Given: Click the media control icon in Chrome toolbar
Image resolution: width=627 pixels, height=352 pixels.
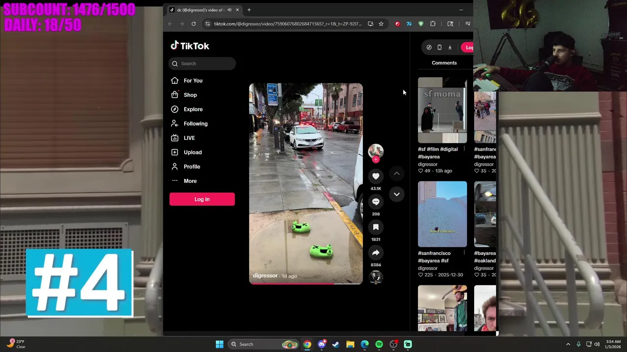Looking at the screenshot, I should coord(468,23).
